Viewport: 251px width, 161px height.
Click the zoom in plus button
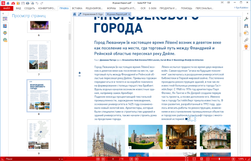pyautogui.click(x=233, y=159)
